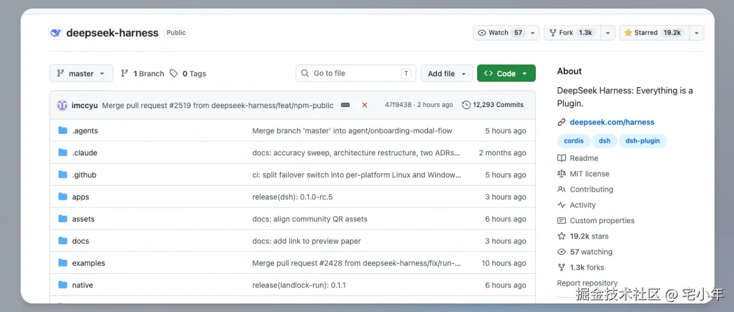View the 19.2k stars link
The image size is (734, 312).
(x=583, y=236)
